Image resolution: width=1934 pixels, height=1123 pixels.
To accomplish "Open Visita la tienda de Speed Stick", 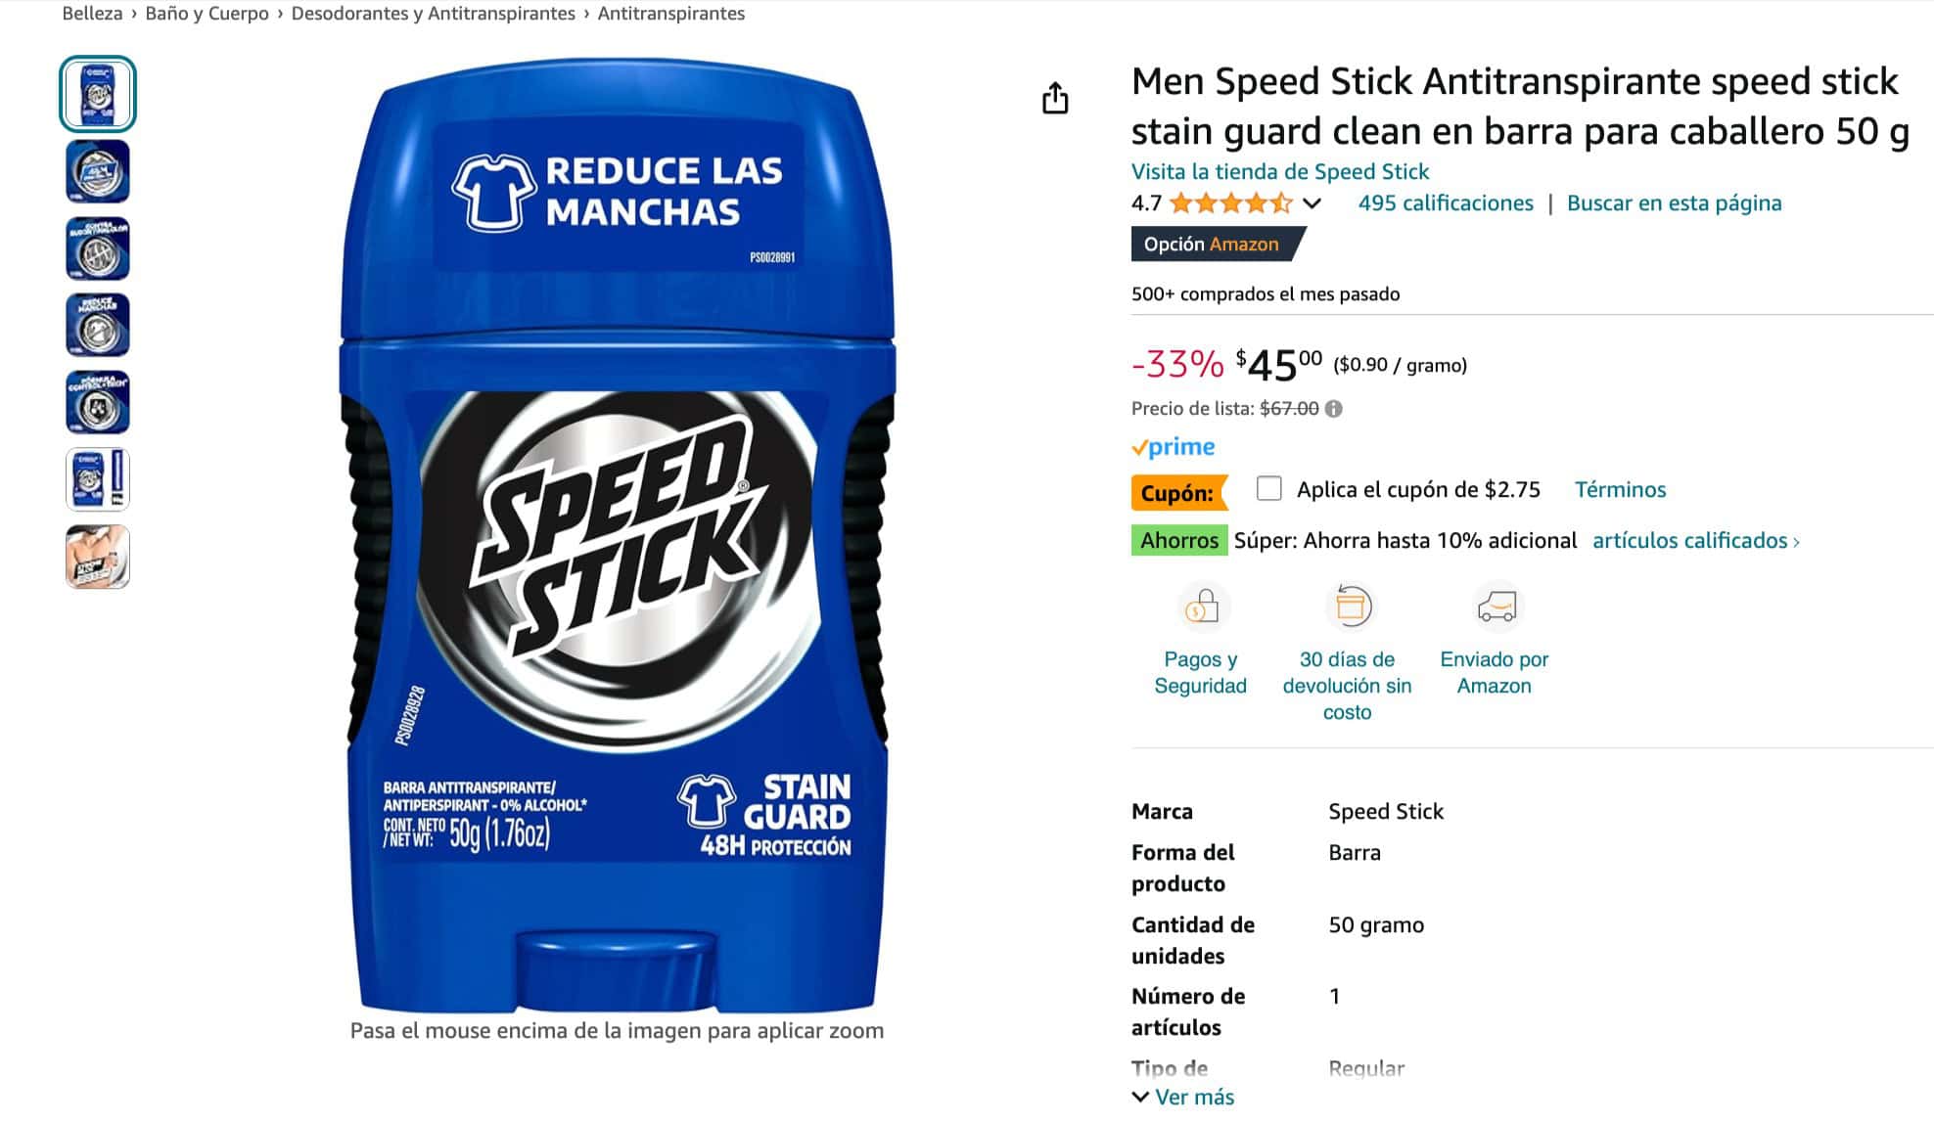I will (1280, 172).
